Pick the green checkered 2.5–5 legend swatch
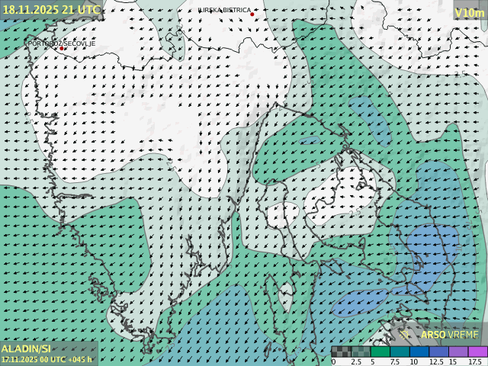Image resolution: width=488 pixels, height=366 pixels. [x=361, y=352]
